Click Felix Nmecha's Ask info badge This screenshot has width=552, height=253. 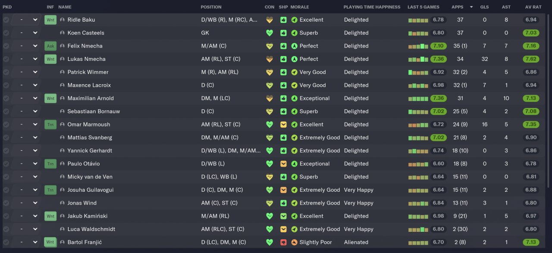tap(50, 46)
